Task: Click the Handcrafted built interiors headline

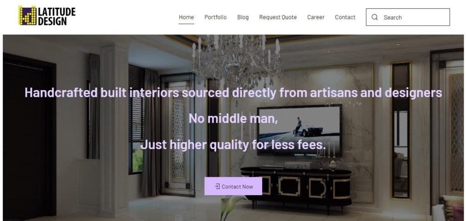Action: [233, 92]
